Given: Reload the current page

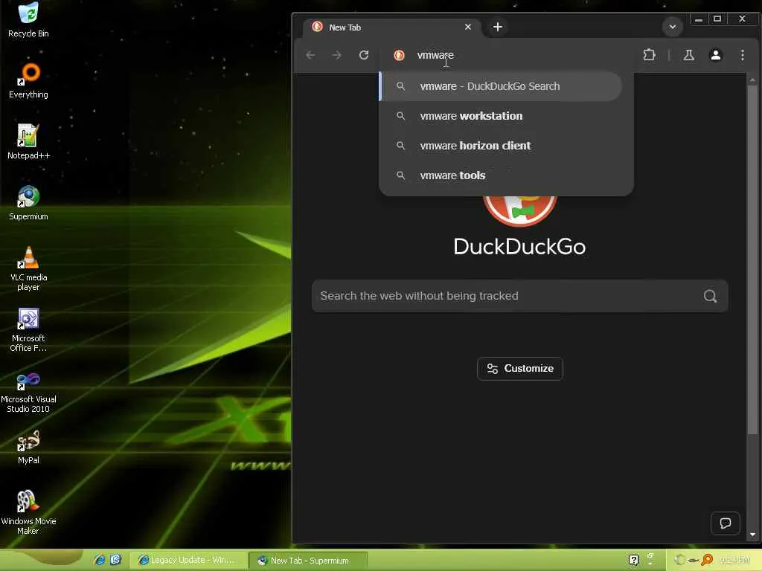Looking at the screenshot, I should 363,55.
